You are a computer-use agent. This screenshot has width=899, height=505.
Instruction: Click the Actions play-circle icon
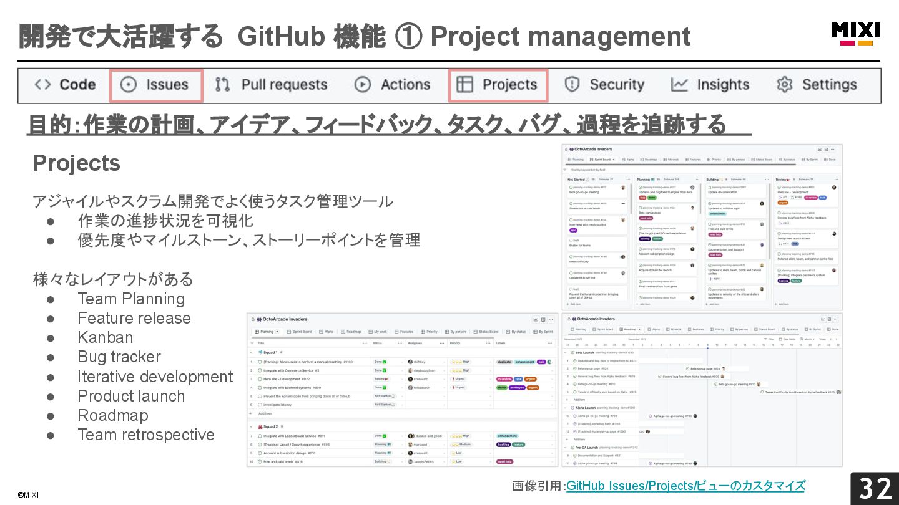click(363, 85)
